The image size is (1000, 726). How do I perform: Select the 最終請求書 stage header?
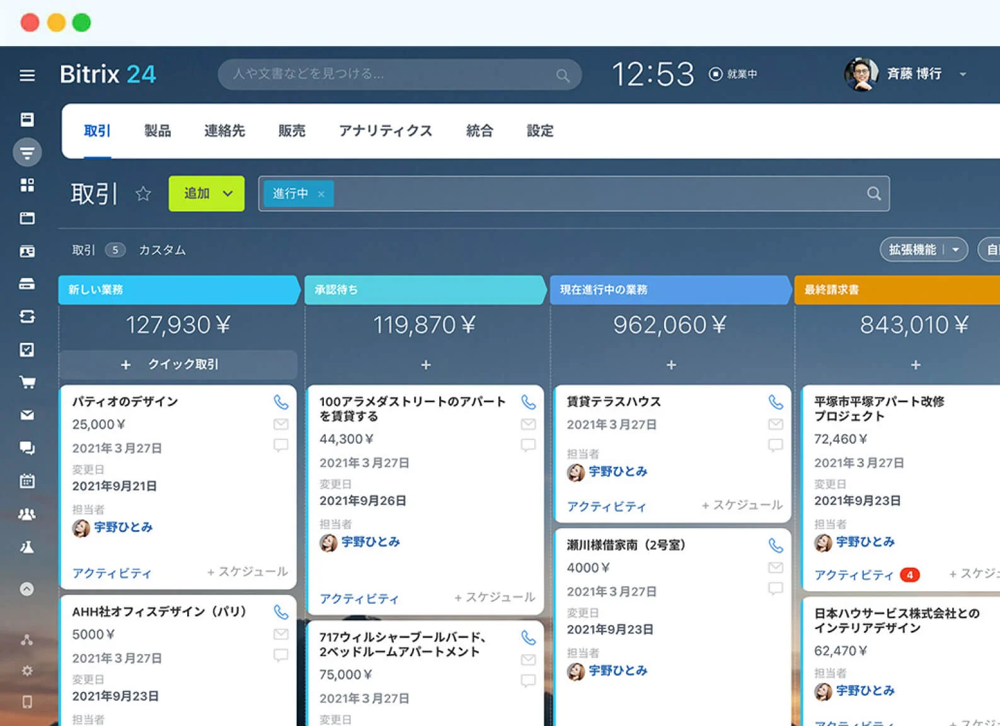pos(897,290)
